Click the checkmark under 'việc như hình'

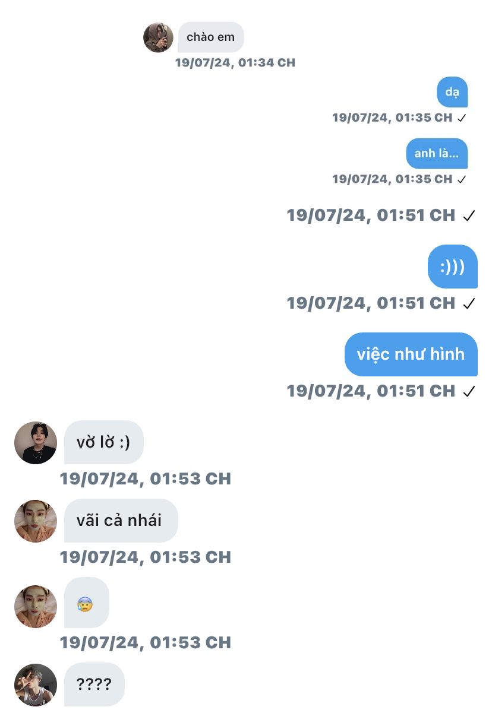pos(469,391)
